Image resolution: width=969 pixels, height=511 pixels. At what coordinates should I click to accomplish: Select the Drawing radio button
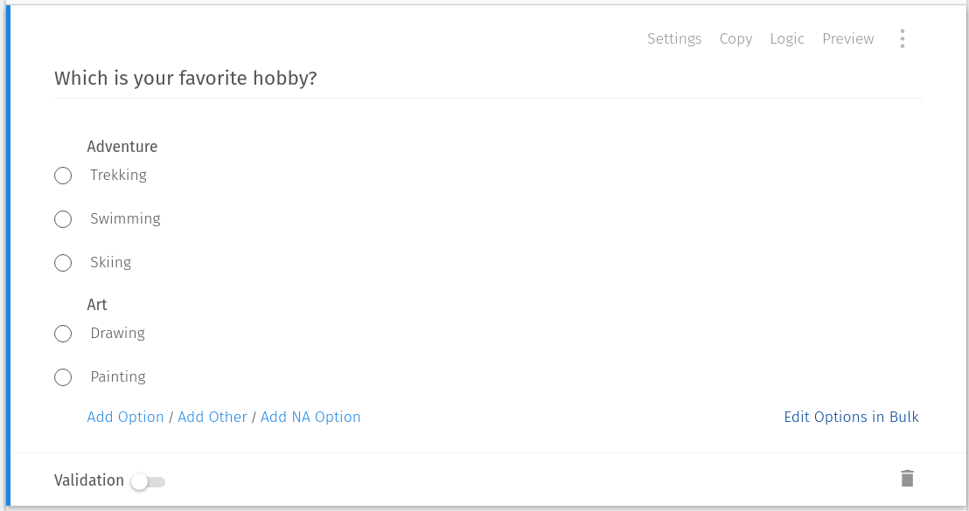tap(62, 334)
